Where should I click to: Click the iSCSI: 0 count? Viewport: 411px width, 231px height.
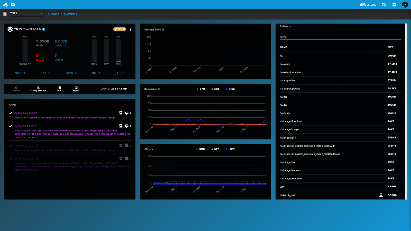[x=71, y=73]
